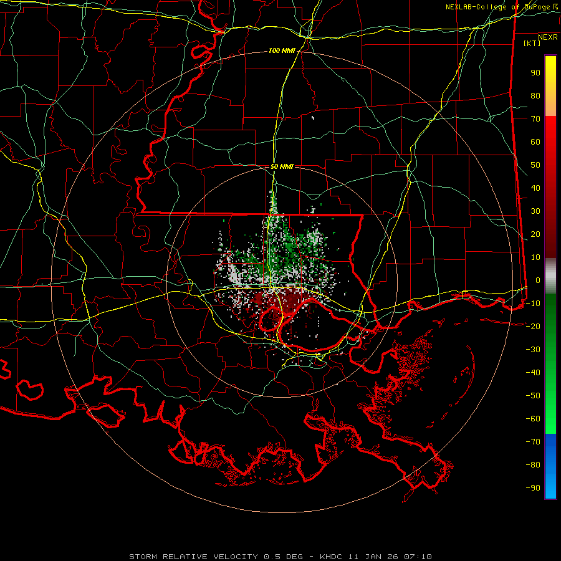Click the -40 knot scale value
Viewport: 561px width, 561px height.
pos(533,373)
